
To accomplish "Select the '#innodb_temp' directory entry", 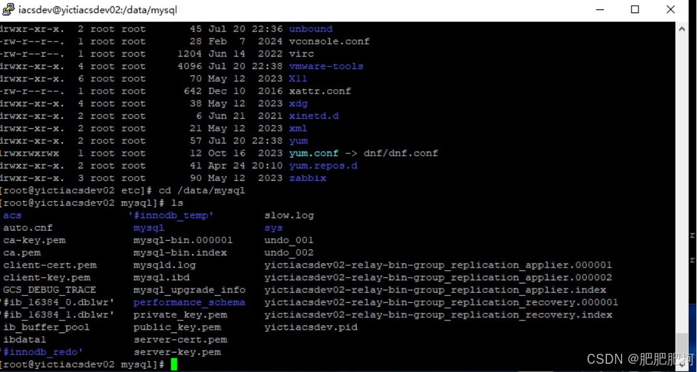I will click(x=171, y=215).
